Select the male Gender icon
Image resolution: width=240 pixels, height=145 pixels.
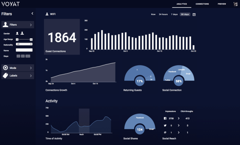[22, 33]
